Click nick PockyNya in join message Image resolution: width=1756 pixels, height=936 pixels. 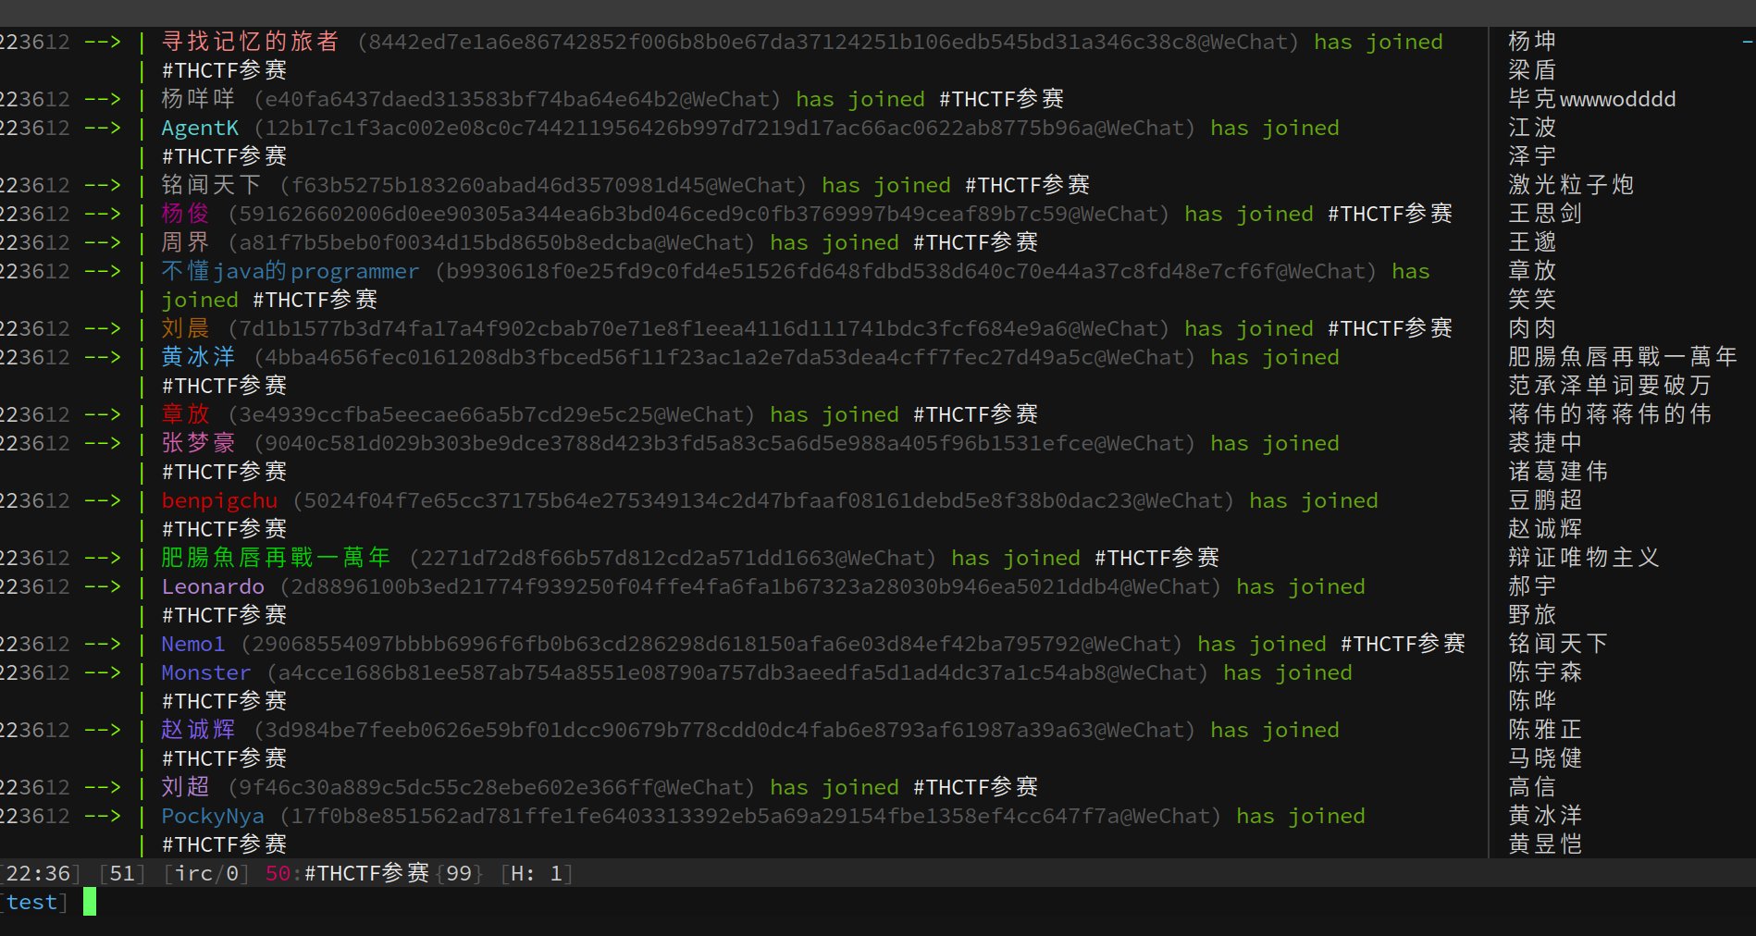tap(213, 816)
